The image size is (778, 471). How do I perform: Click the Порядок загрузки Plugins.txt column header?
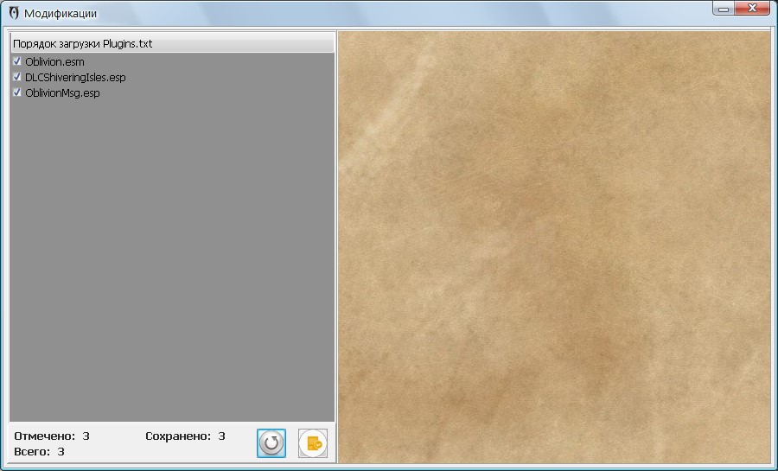(82, 43)
